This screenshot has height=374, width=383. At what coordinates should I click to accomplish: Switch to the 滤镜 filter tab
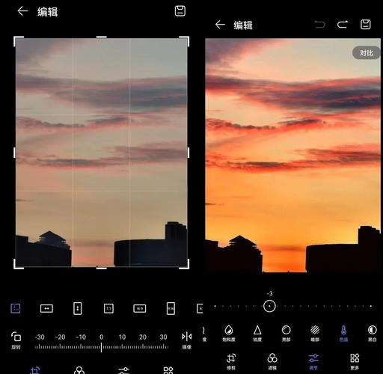pyautogui.click(x=272, y=361)
